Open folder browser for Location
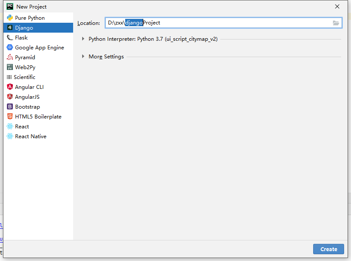The image size is (351, 261). point(336,23)
